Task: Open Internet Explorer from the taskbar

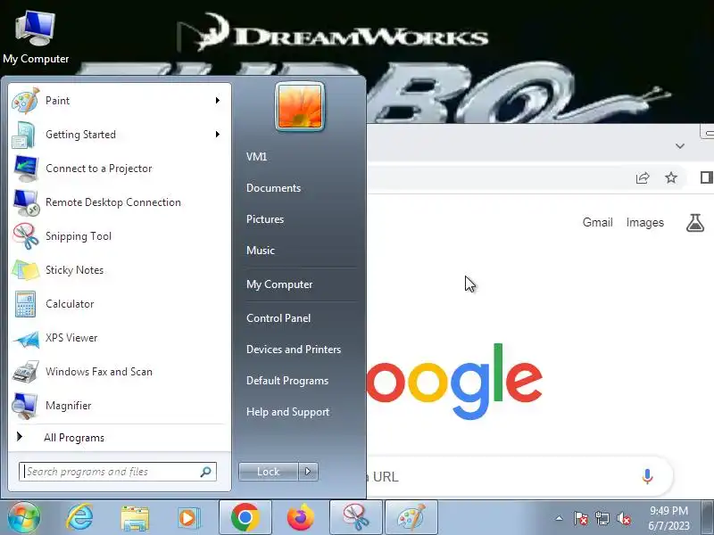Action: click(x=79, y=517)
